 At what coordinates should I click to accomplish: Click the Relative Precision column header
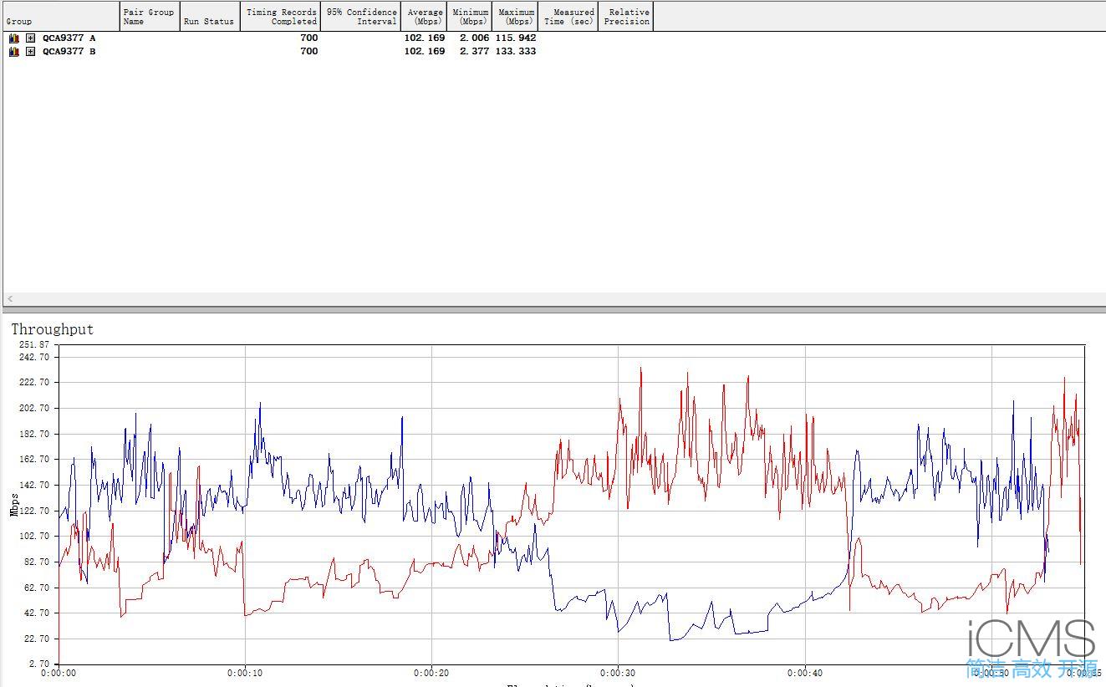coord(626,17)
